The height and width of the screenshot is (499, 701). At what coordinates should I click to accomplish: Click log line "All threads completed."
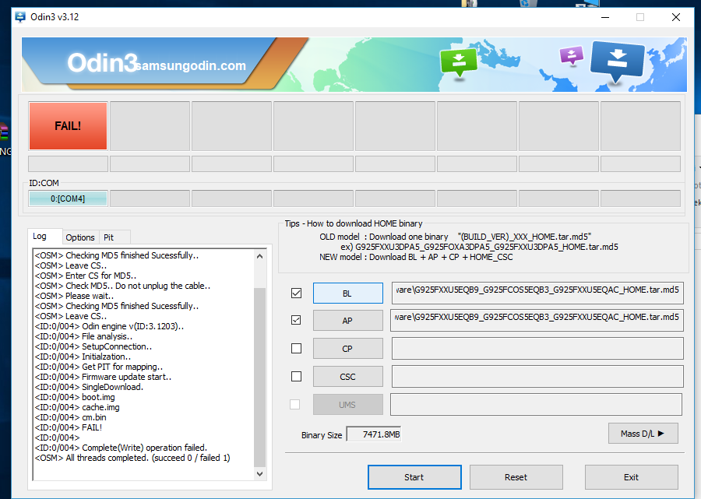click(x=107, y=458)
